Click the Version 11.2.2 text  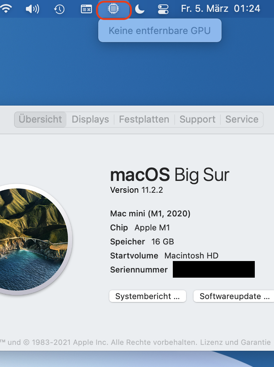[137, 190]
